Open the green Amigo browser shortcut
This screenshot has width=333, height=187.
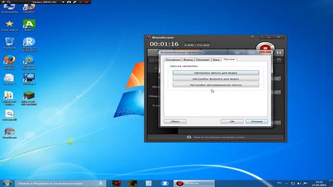tap(29, 25)
